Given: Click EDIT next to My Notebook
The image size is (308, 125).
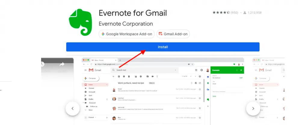Looking at the screenshot, I should (x=241, y=78).
